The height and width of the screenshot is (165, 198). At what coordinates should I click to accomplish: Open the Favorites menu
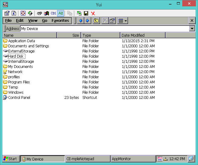click(60, 21)
